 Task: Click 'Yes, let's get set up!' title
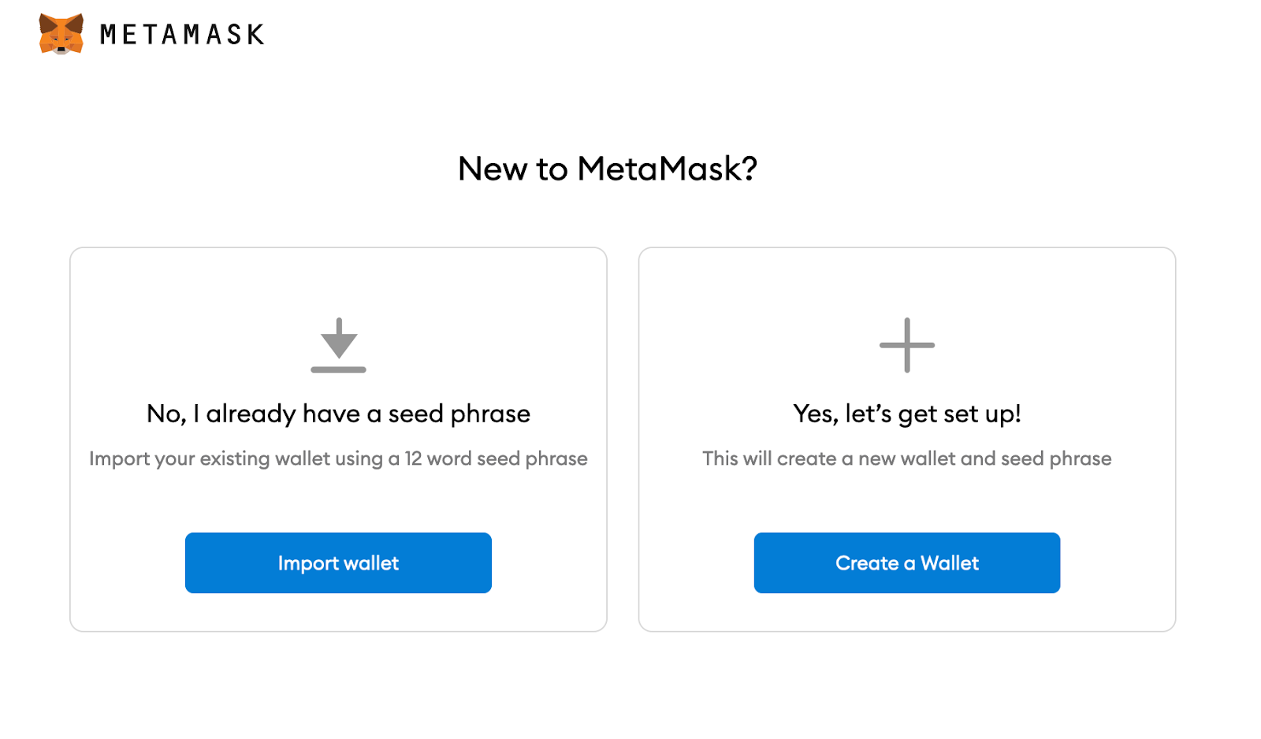[907, 414]
